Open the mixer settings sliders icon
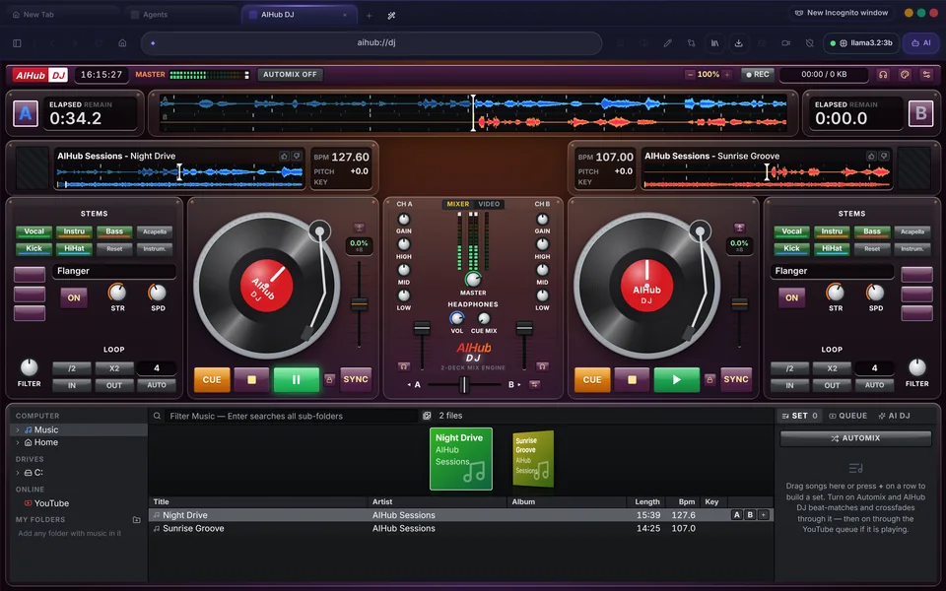The image size is (946, 591). pyautogui.click(x=926, y=74)
